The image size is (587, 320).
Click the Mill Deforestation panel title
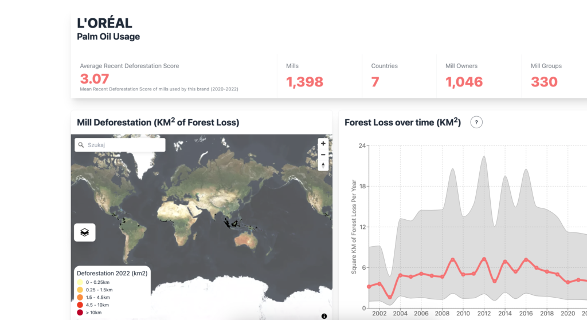pyautogui.click(x=158, y=123)
